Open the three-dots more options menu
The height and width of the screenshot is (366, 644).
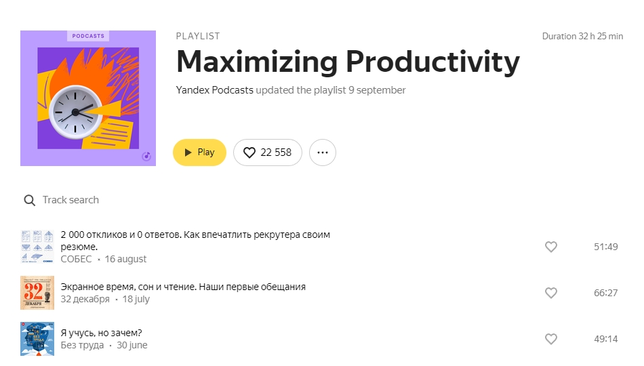pyautogui.click(x=323, y=152)
